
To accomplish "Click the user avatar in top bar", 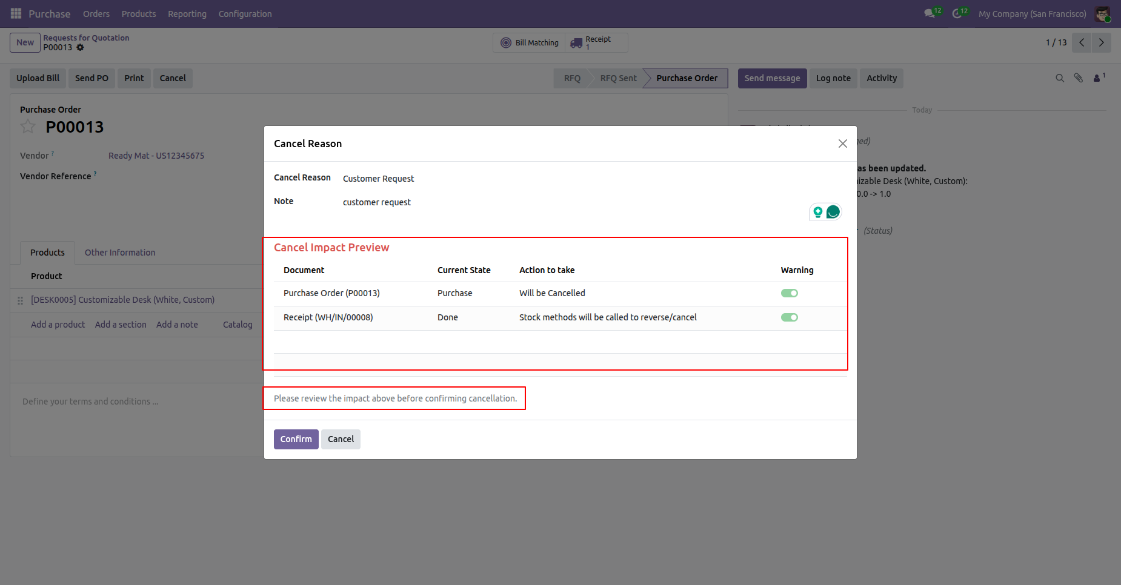I will (x=1102, y=14).
